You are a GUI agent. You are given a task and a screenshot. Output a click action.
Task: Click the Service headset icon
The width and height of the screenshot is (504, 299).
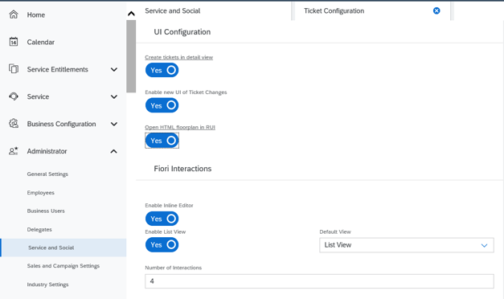14,96
